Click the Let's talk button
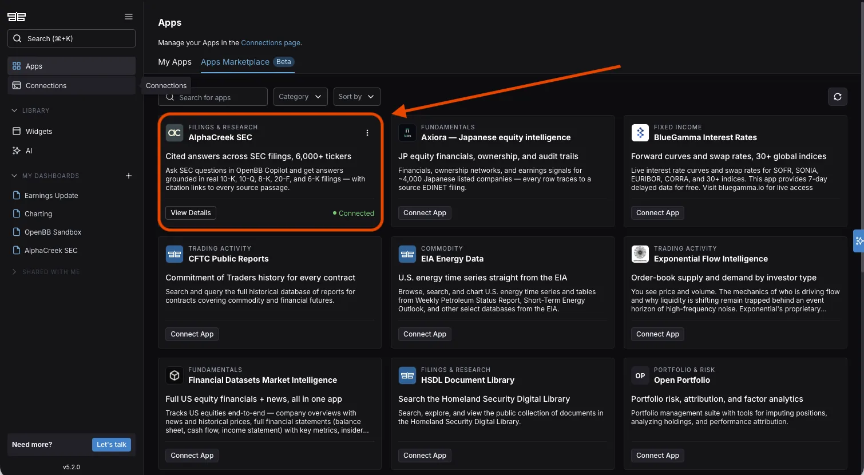 coord(112,445)
